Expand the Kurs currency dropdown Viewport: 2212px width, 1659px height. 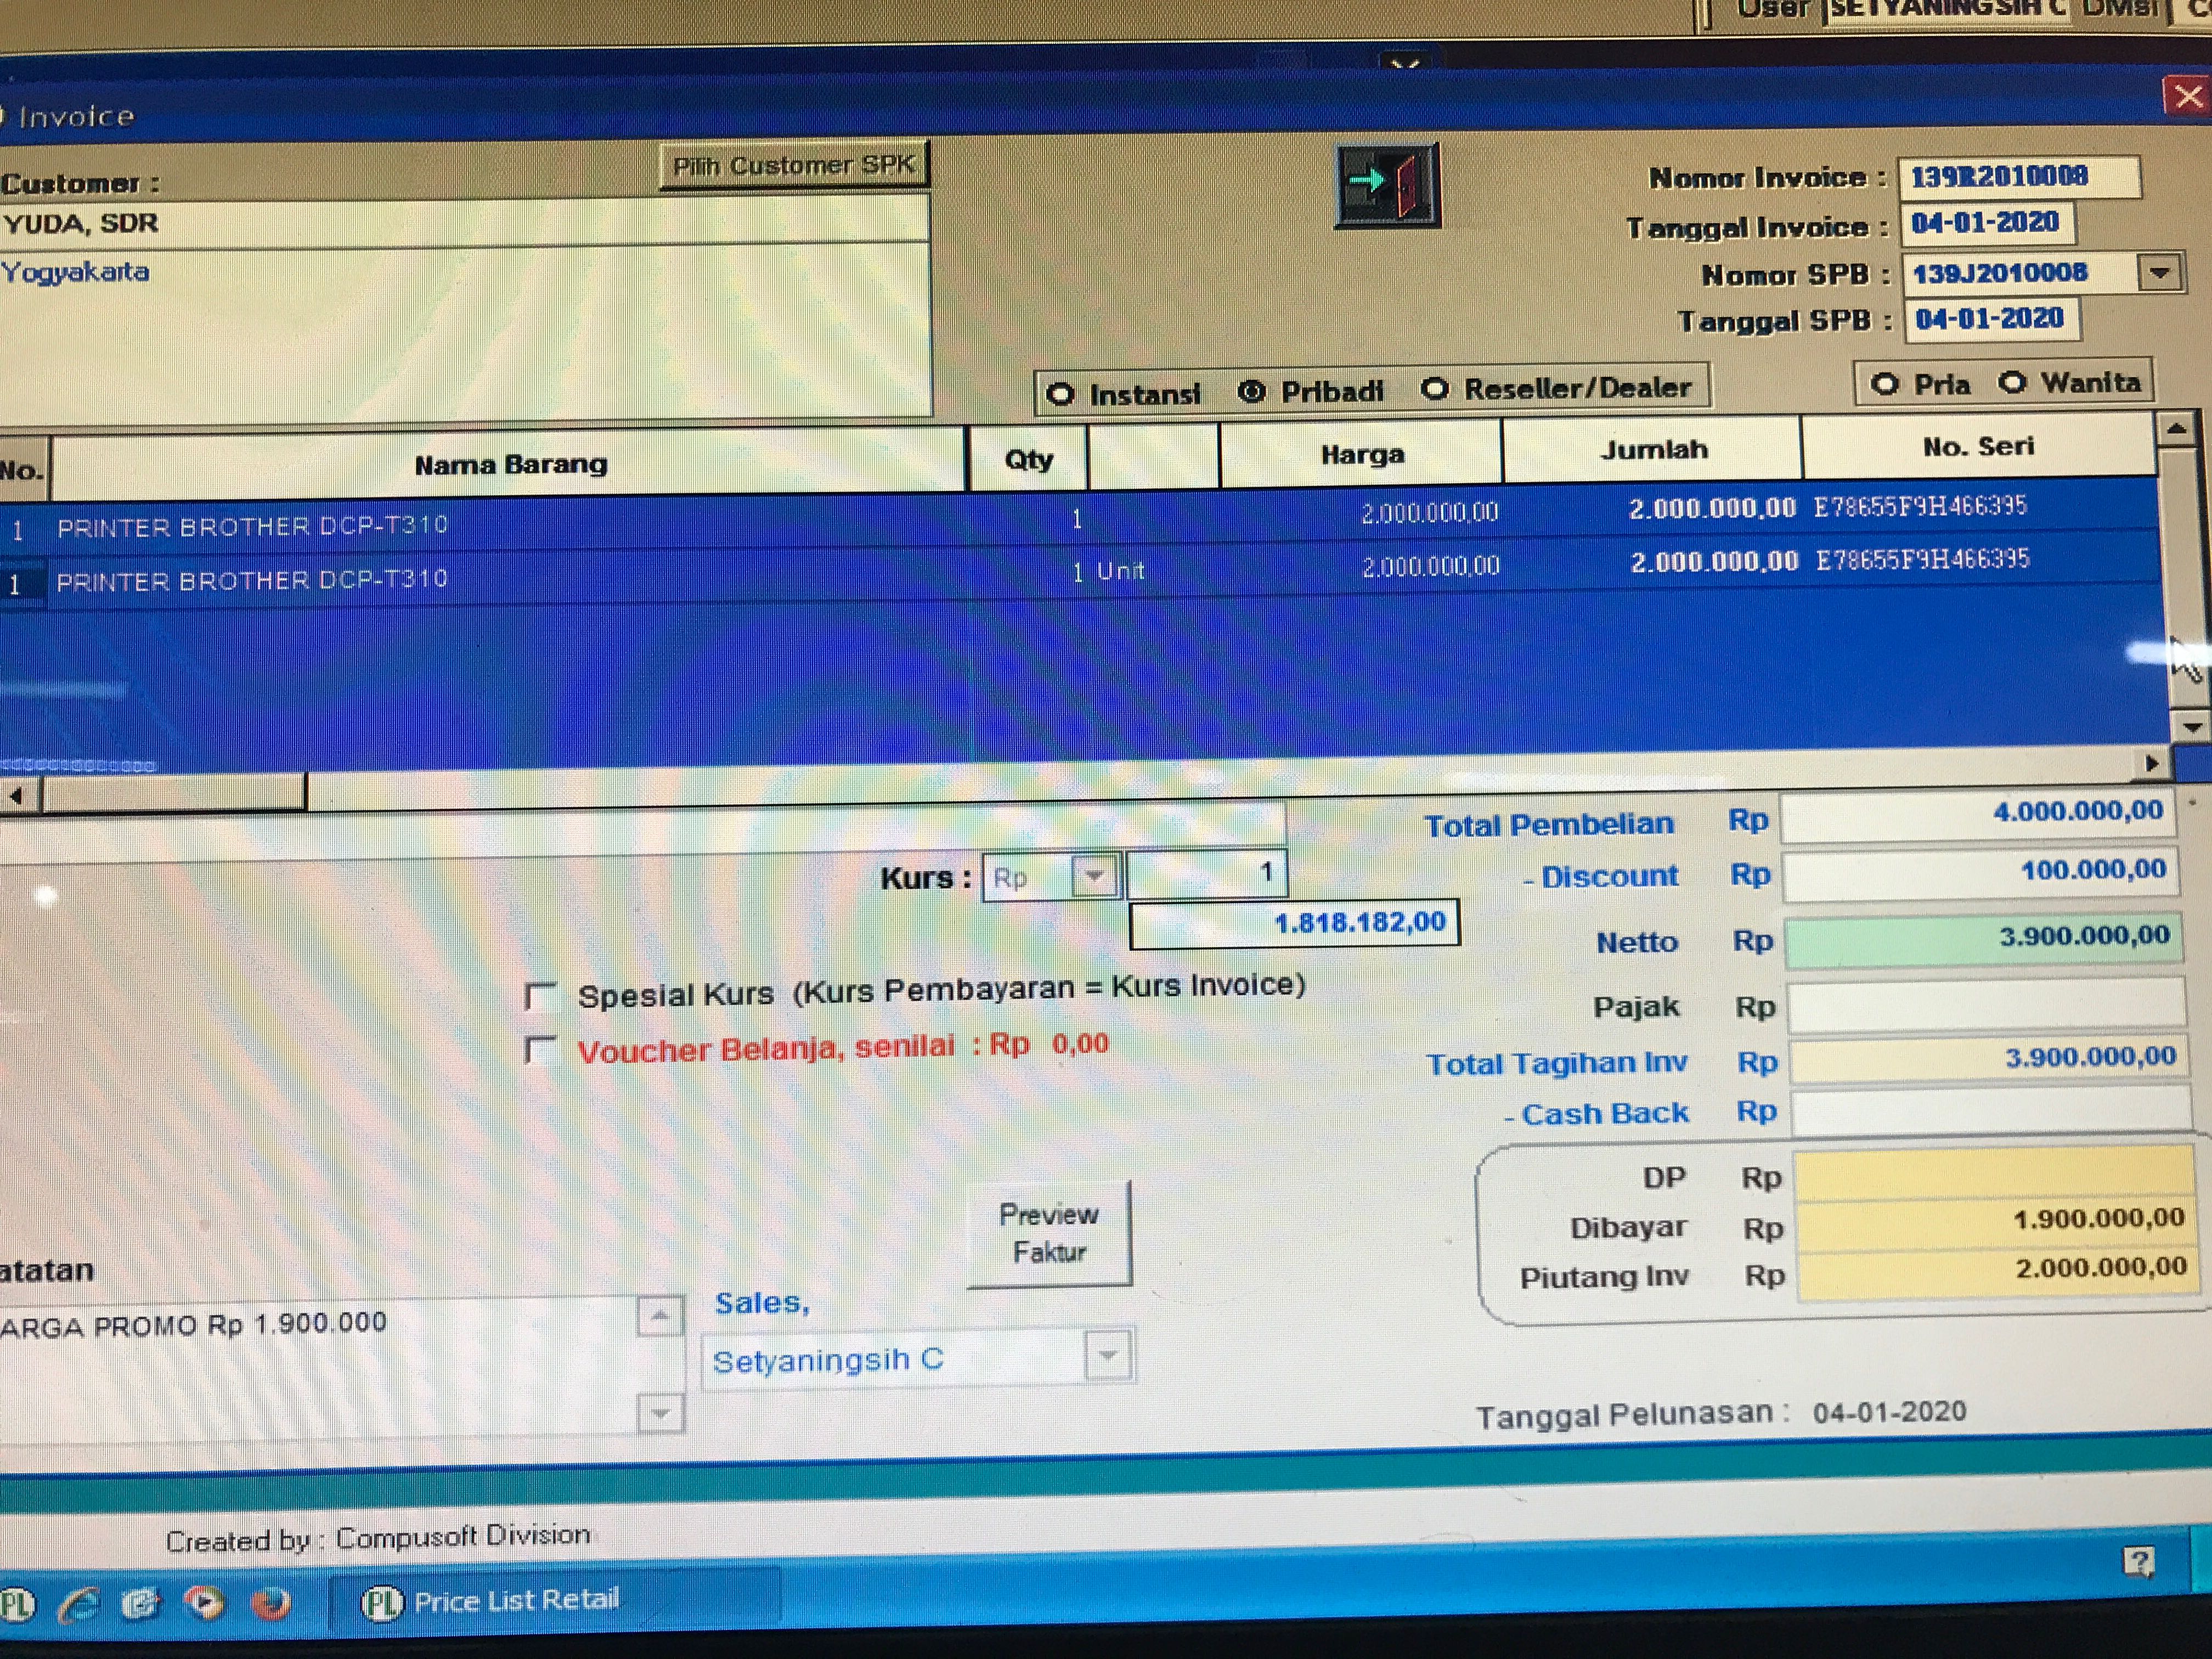pyautogui.click(x=1095, y=877)
